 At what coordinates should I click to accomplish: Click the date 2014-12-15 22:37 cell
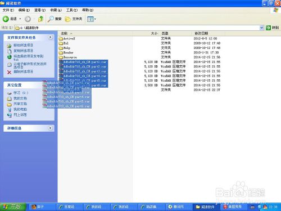pyautogui.click(x=207, y=90)
